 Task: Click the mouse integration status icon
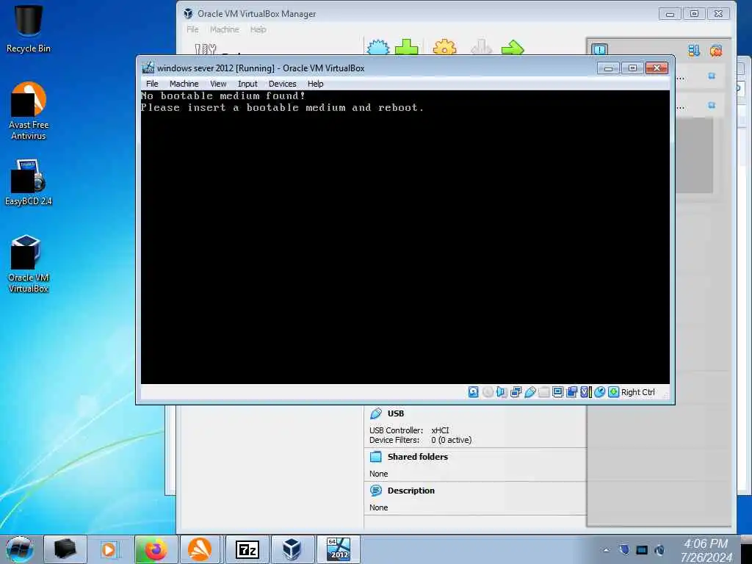(x=599, y=392)
